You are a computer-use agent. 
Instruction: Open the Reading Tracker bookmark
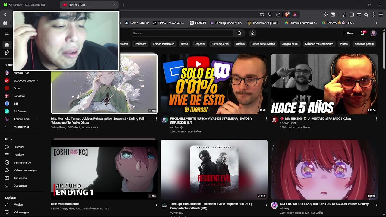click(x=227, y=23)
